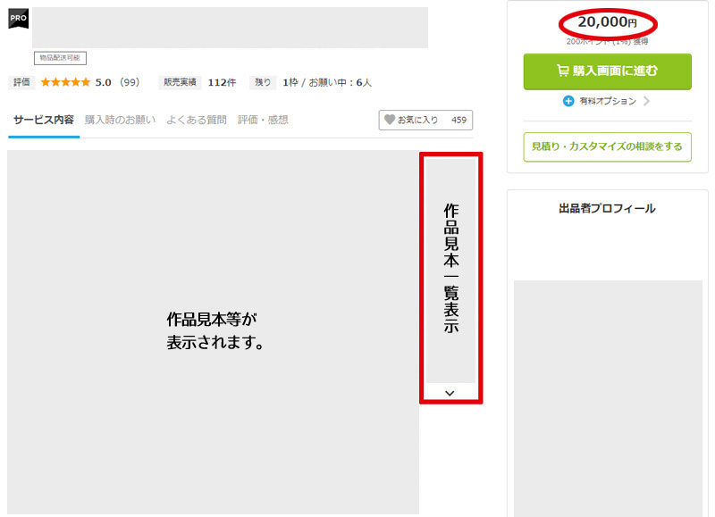
Task: Click the shopping cart icon on the purchase button
Action: point(562,71)
